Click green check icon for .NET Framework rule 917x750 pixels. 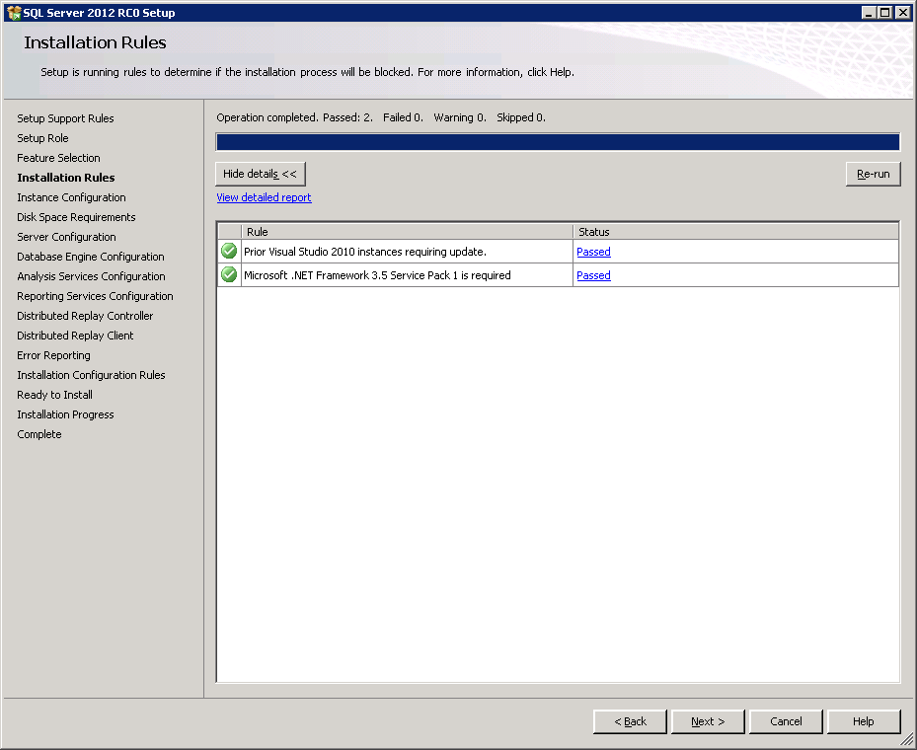[x=229, y=275]
